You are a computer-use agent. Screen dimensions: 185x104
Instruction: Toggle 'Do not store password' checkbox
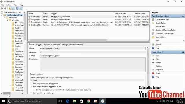pyautogui.click(x=34, y=90)
